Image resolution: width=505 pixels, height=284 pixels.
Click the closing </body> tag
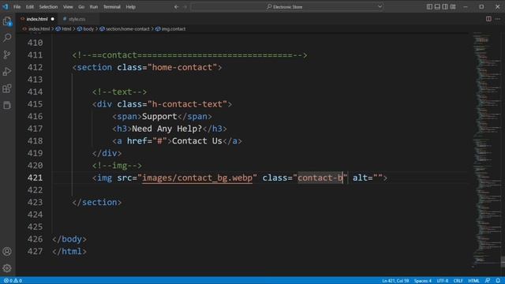(69, 239)
